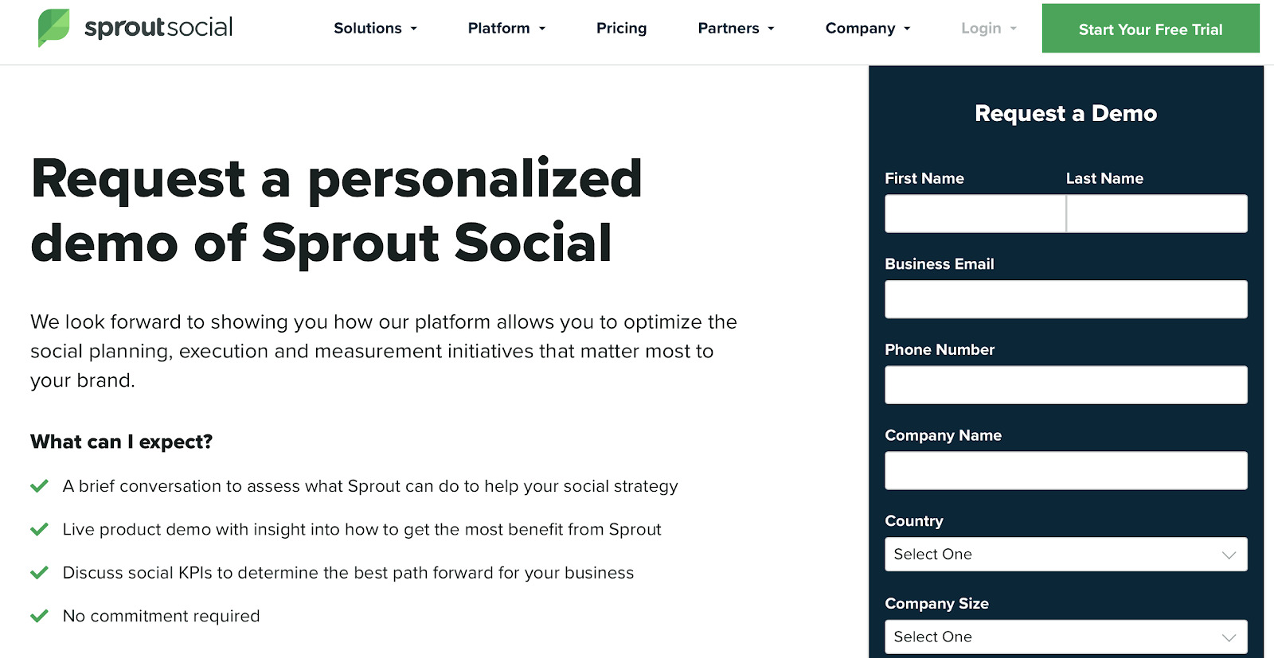Click the checkmark beside Discuss social KPIs
This screenshot has height=658, width=1274.
click(x=39, y=573)
